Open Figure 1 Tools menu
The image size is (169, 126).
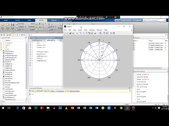click(86, 30)
